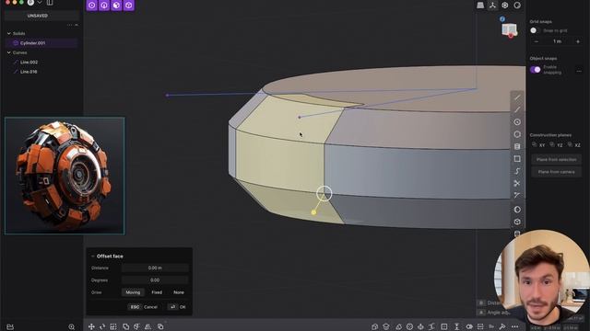
Task: Click the x-ray overlay icon
Action: 505,6
